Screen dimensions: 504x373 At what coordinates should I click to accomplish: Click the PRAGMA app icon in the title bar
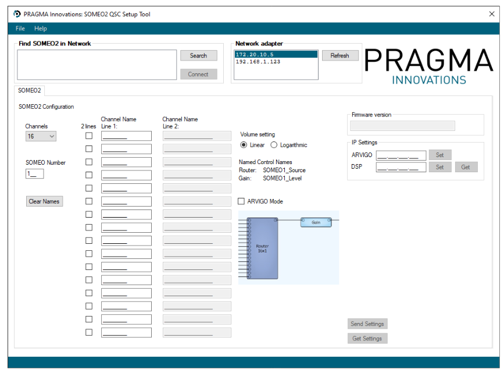pos(17,14)
